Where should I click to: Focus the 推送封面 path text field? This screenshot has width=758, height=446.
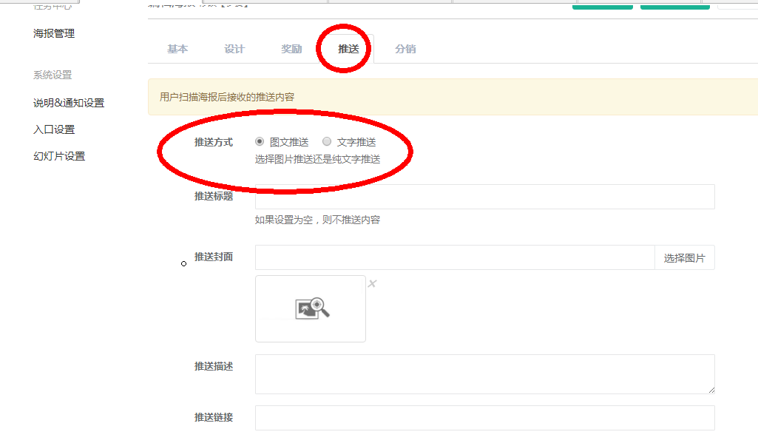click(x=455, y=257)
